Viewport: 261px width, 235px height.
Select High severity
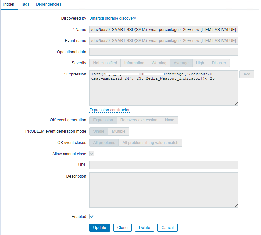point(200,63)
